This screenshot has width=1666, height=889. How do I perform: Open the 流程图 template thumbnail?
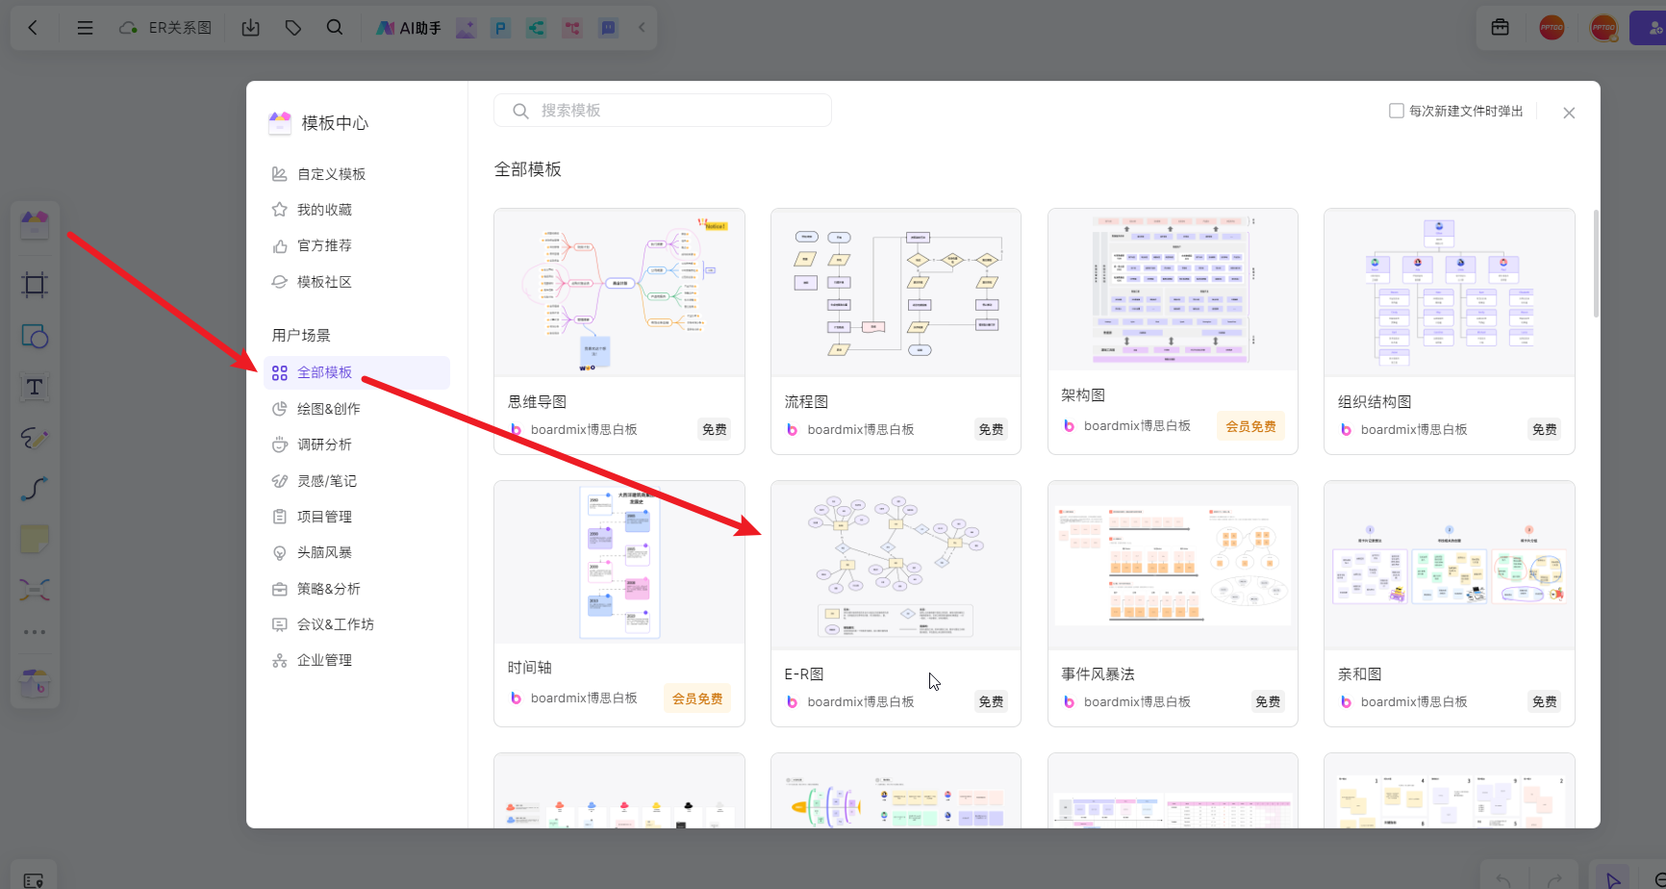[x=896, y=292]
